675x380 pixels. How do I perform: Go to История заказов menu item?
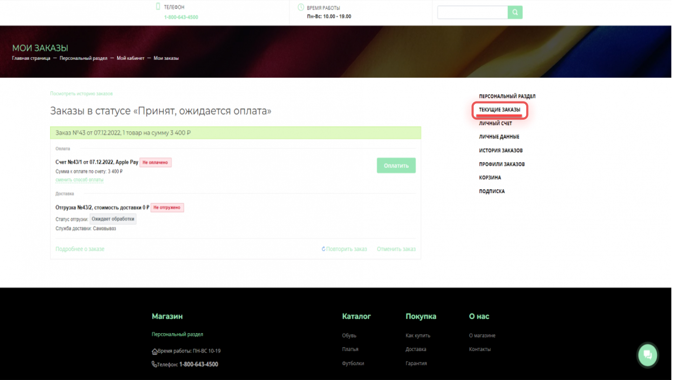500,150
